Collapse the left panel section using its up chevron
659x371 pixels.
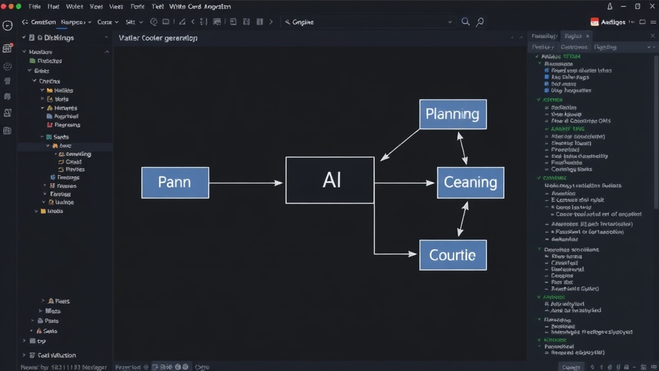(107, 52)
